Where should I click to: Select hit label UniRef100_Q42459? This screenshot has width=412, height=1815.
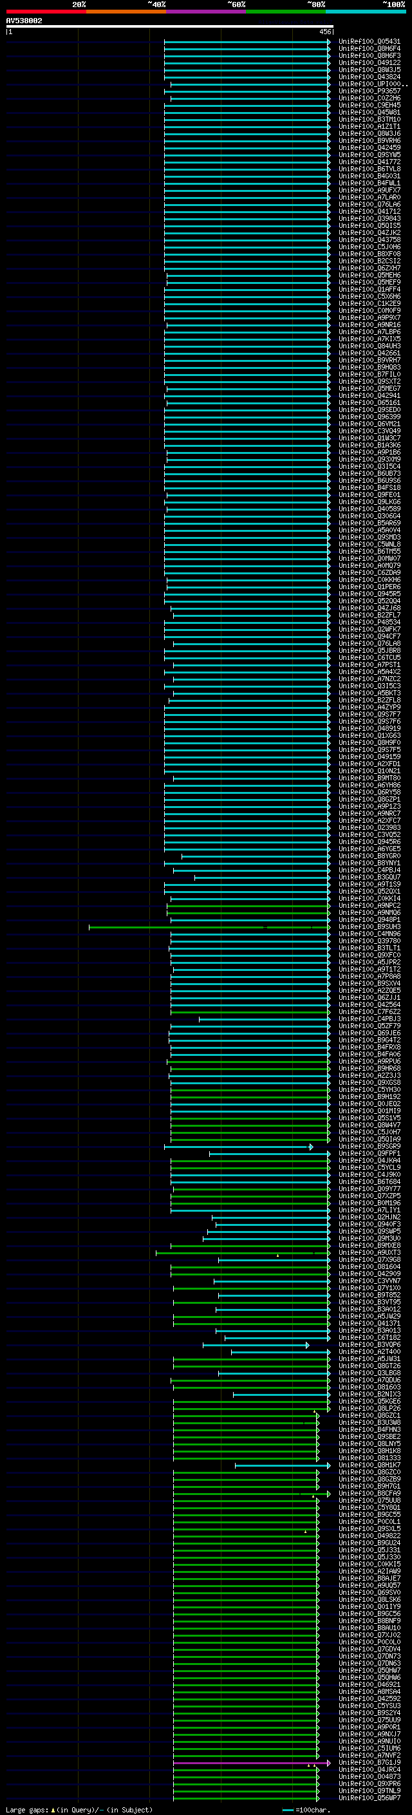369,148
